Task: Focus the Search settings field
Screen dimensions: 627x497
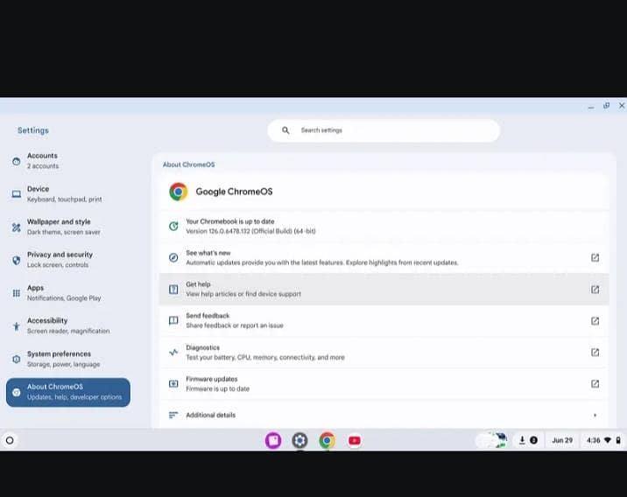Action: coord(384,130)
